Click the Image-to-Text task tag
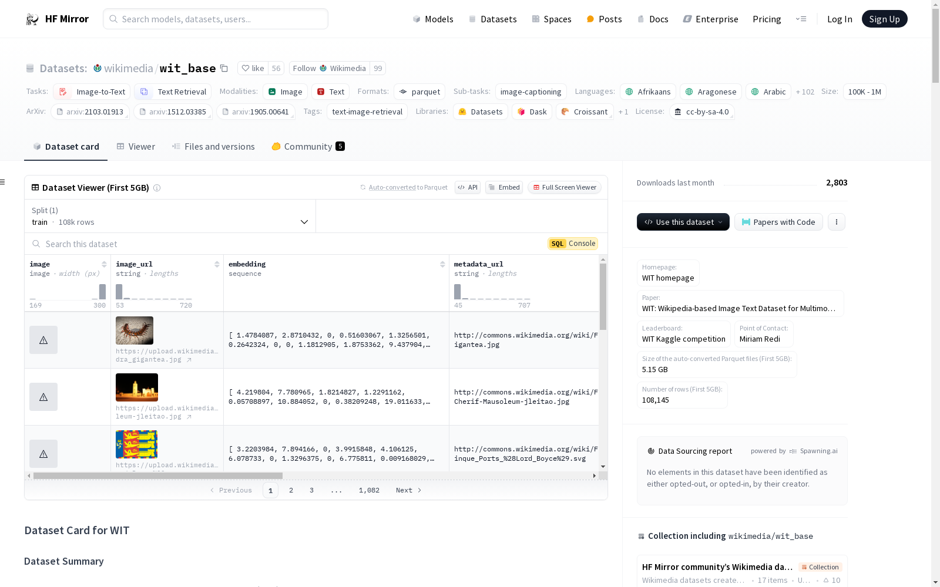The width and height of the screenshot is (940, 587). coord(92,92)
